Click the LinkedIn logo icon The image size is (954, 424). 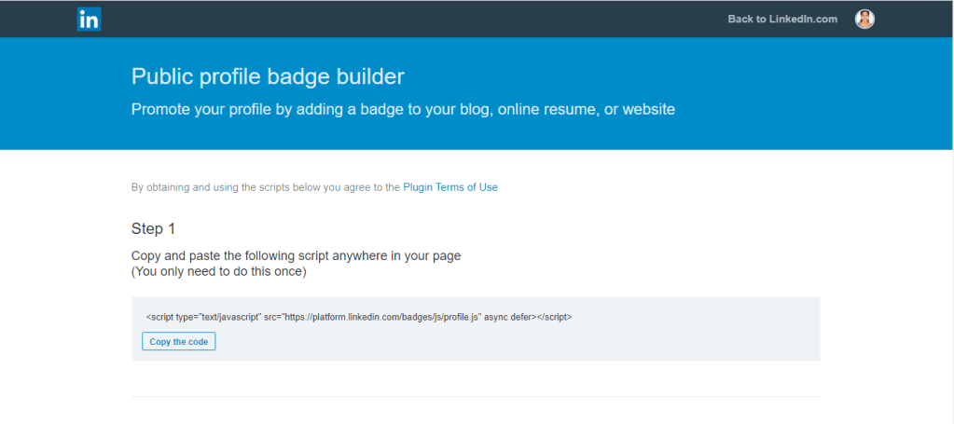pyautogui.click(x=89, y=20)
